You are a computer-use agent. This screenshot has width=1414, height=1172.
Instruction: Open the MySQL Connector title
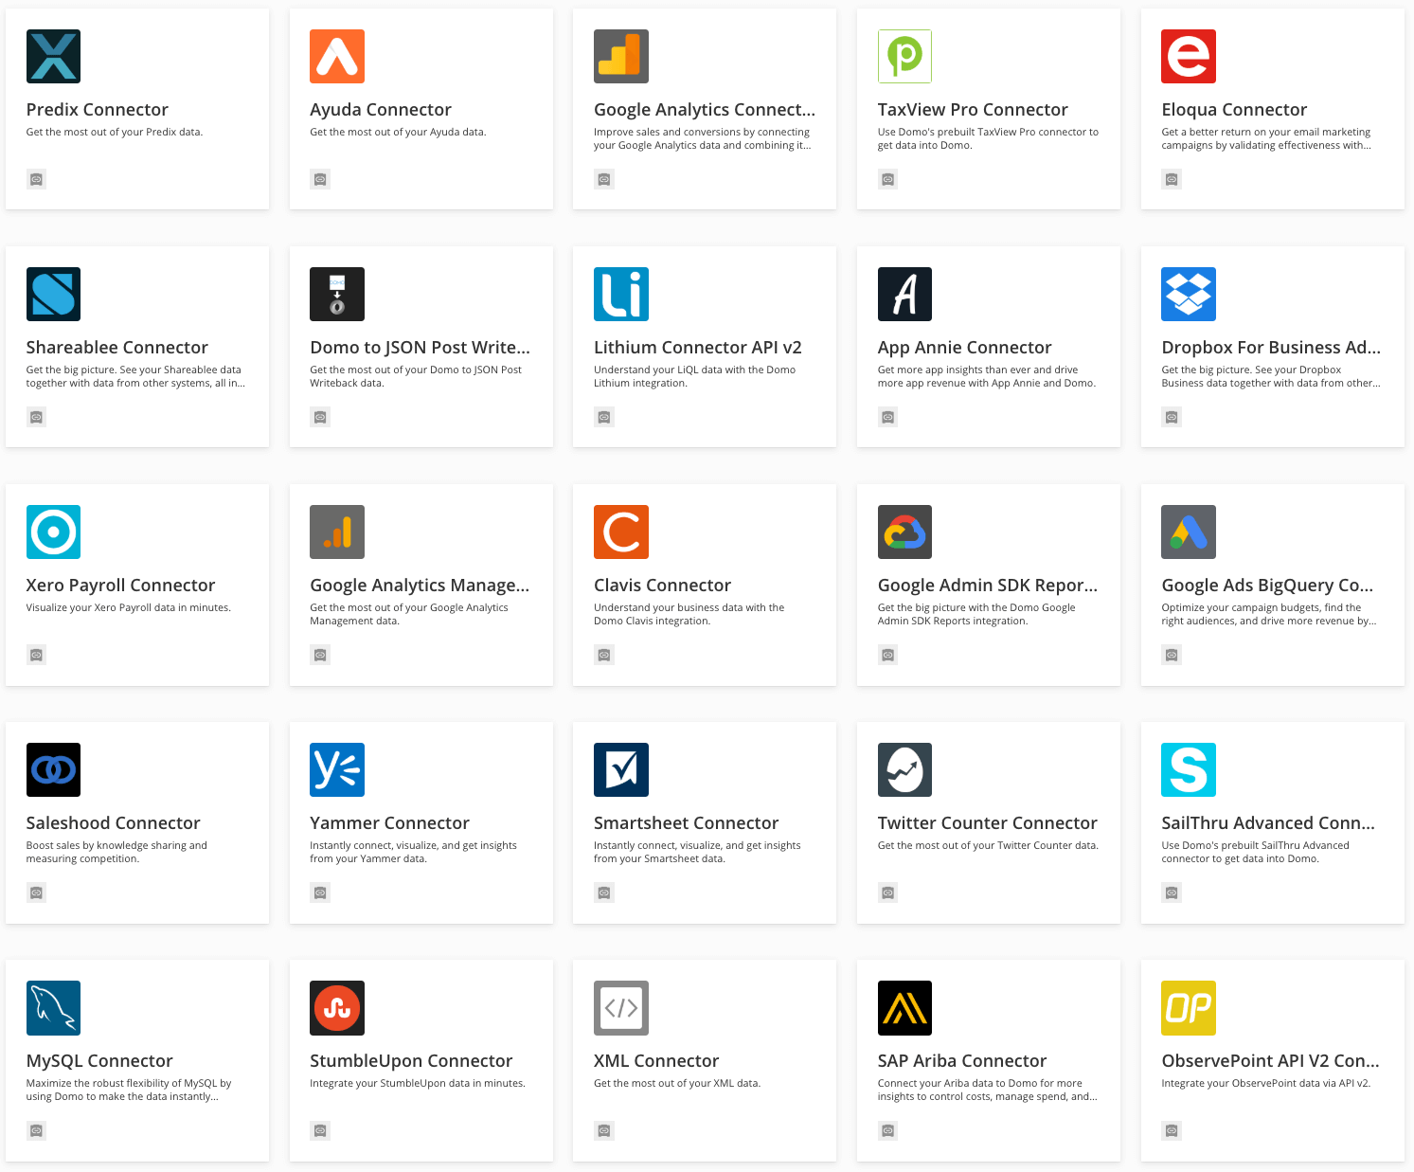[x=99, y=1061]
